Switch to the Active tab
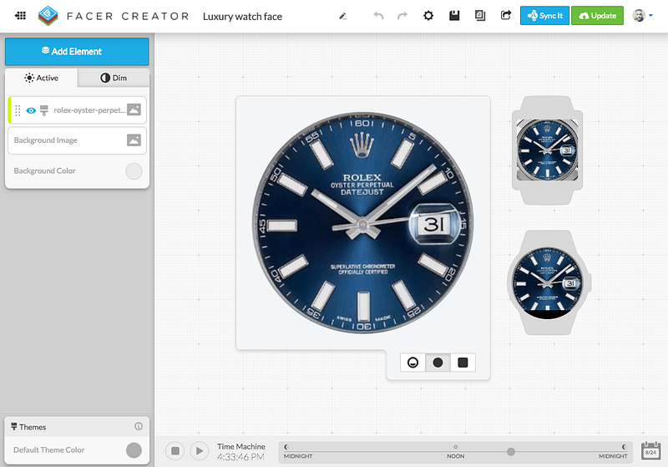 click(x=41, y=78)
